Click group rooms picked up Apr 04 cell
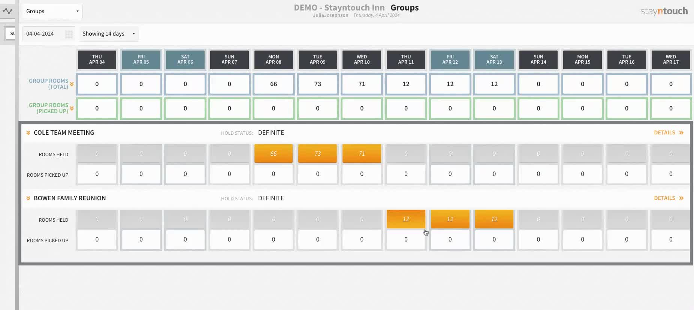The height and width of the screenshot is (310, 694). 97,108
